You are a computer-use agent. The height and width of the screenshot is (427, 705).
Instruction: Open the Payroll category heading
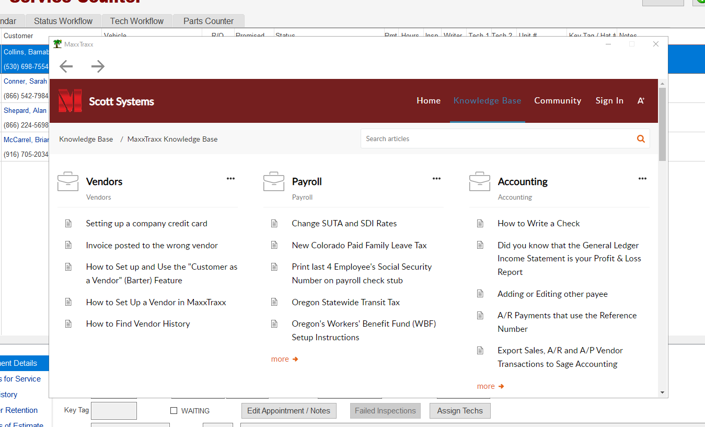pyautogui.click(x=307, y=181)
